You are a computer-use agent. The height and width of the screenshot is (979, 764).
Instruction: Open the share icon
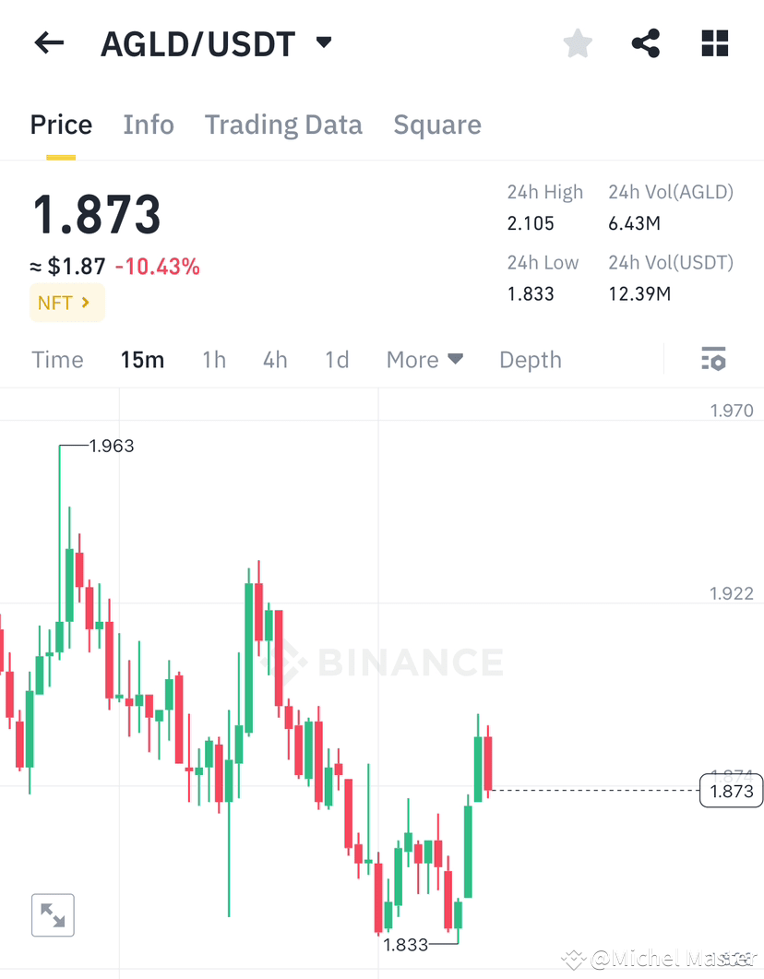point(646,43)
